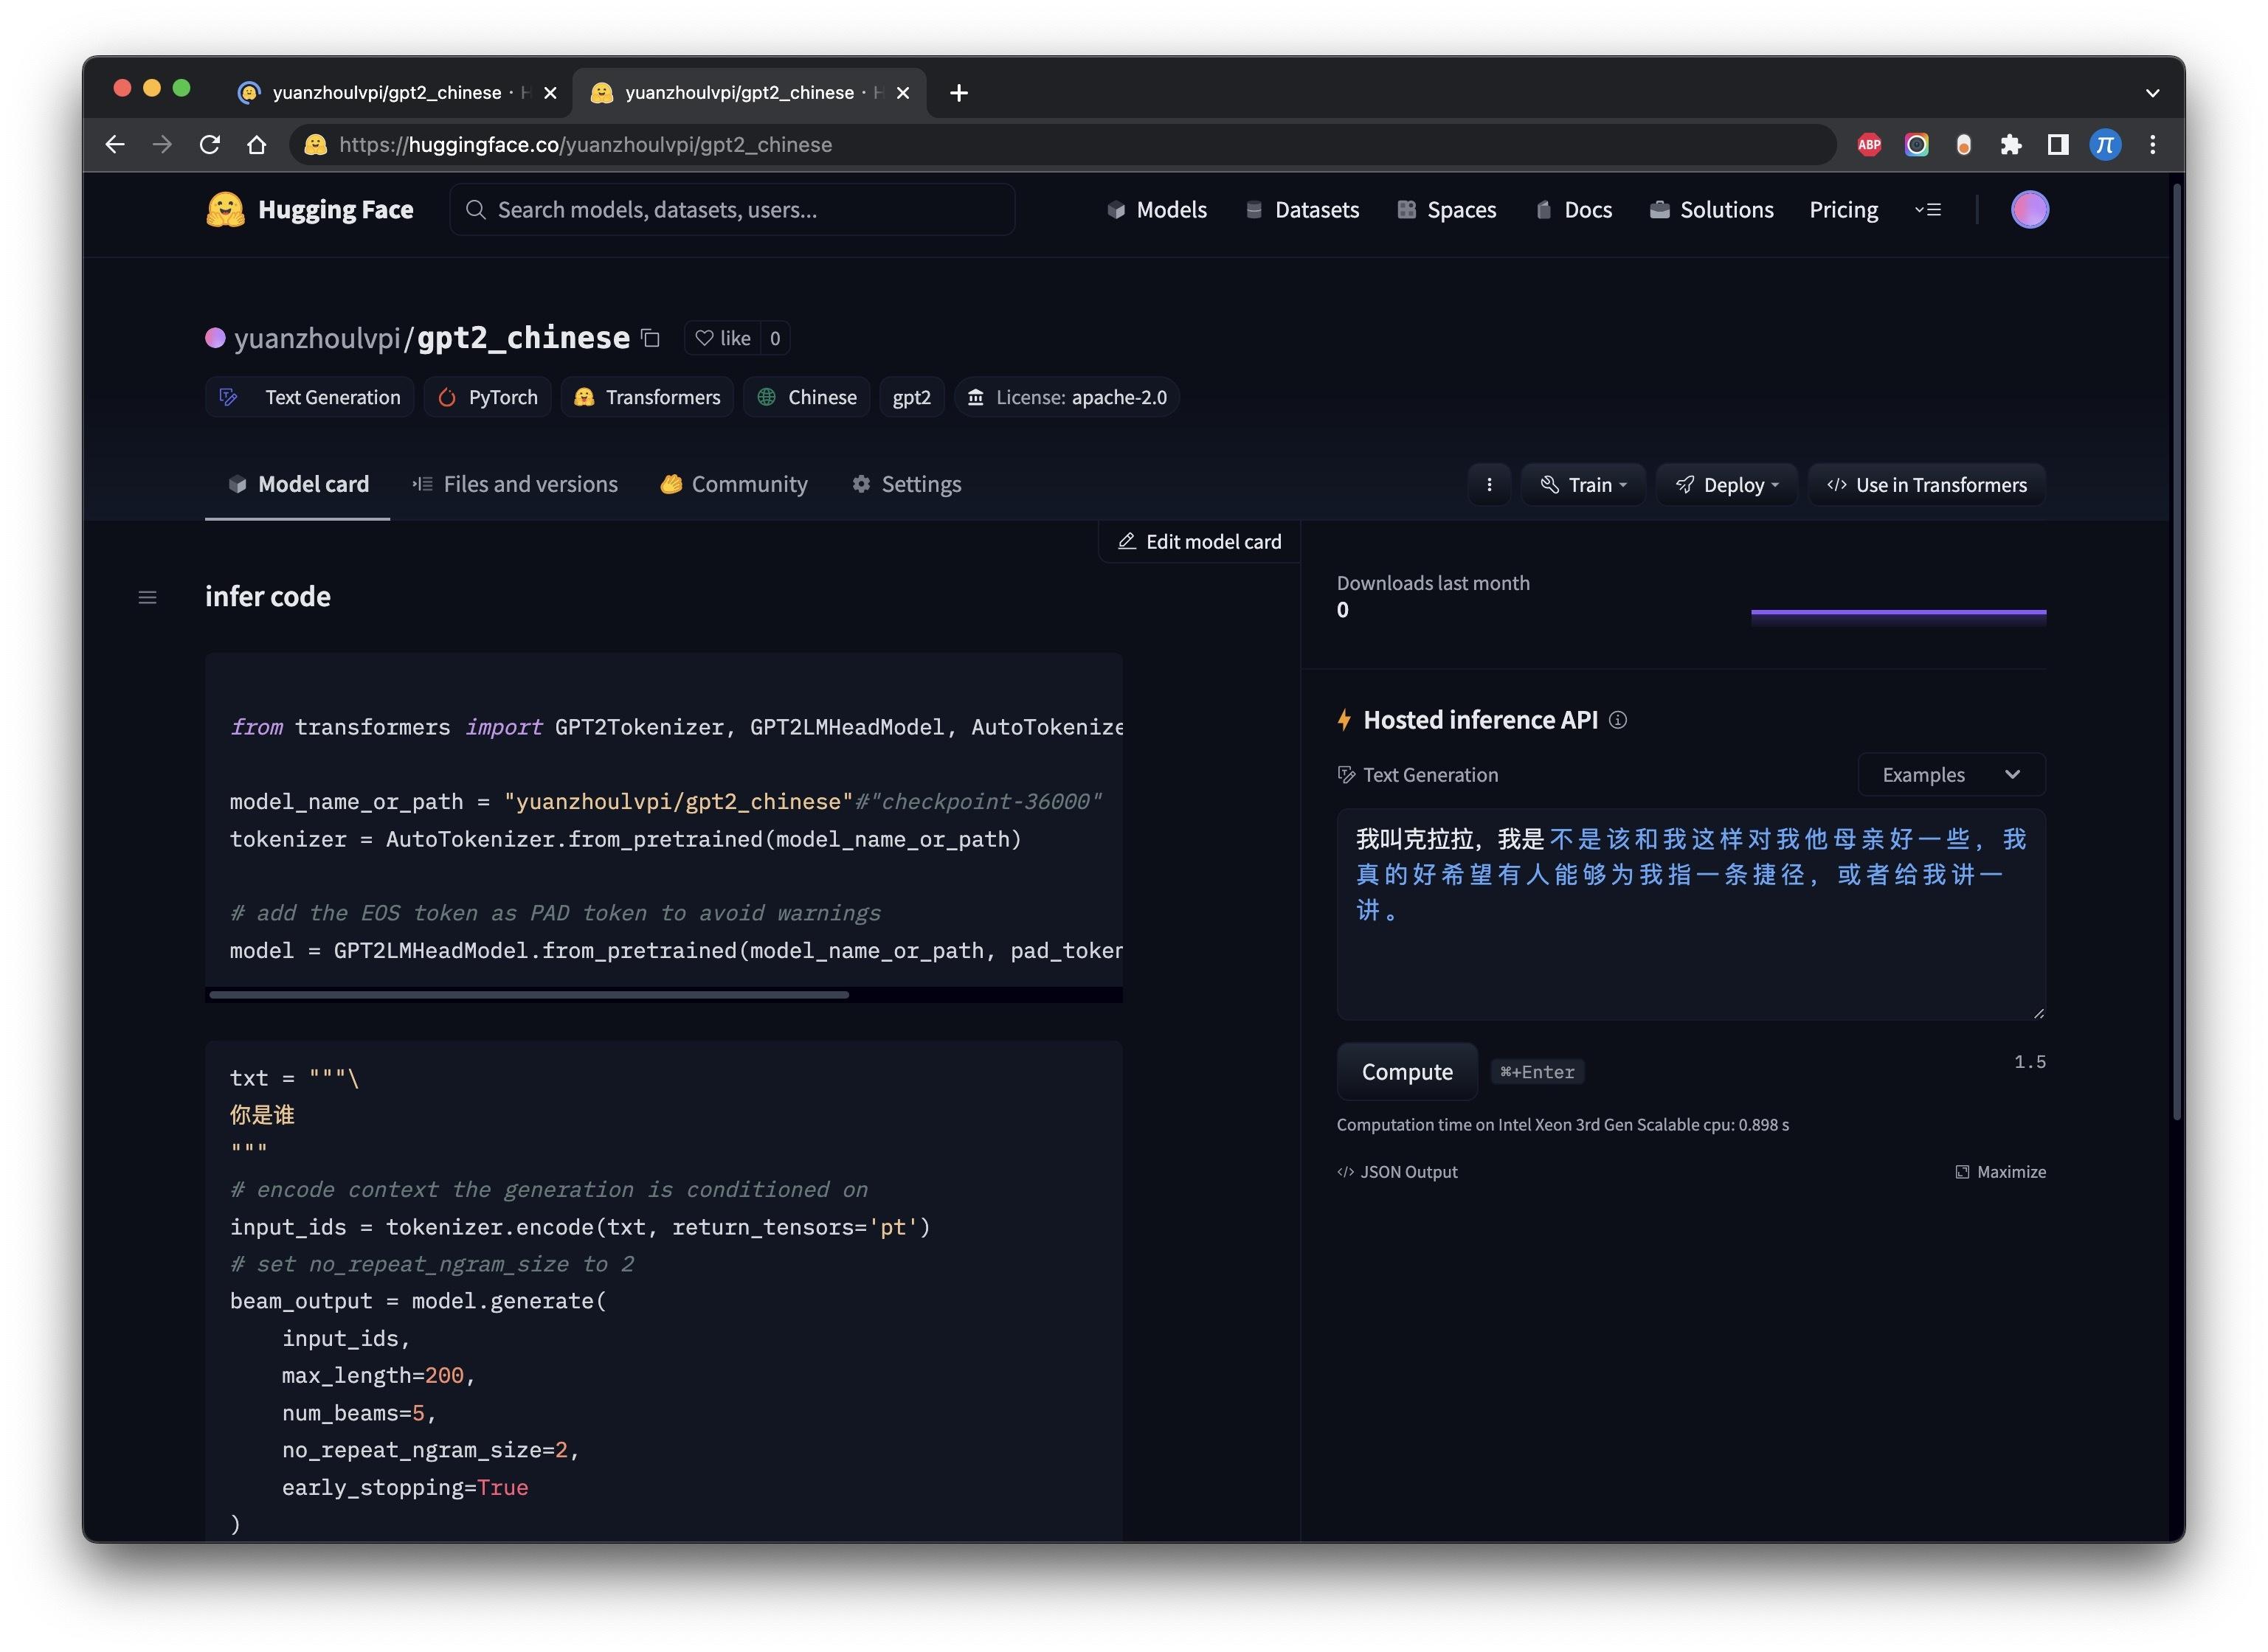The image size is (2268, 1652).
Task: Click the heart like button
Action: coord(722,338)
